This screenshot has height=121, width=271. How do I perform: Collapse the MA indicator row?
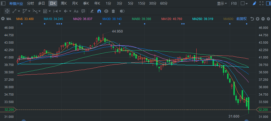(3, 19)
